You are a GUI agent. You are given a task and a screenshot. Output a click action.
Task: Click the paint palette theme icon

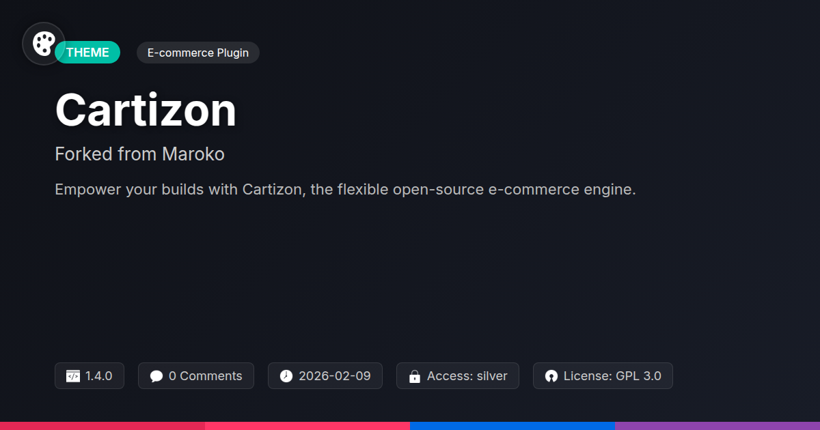pos(44,44)
